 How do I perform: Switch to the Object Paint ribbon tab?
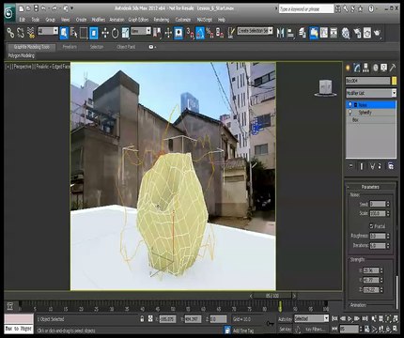[x=126, y=47]
